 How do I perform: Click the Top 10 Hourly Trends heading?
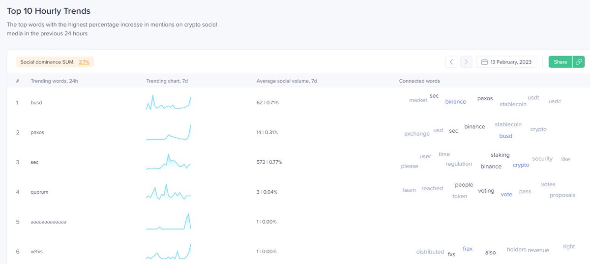click(x=49, y=10)
